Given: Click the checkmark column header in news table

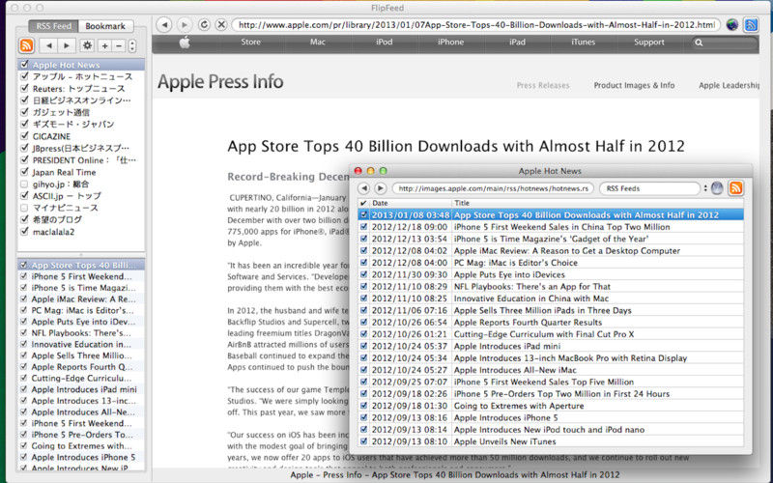Looking at the screenshot, I should 364,203.
